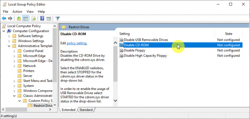The height and width of the screenshot is (119, 250).
Task: Click the Disable Floppy policy icon
Action: point(121,50)
